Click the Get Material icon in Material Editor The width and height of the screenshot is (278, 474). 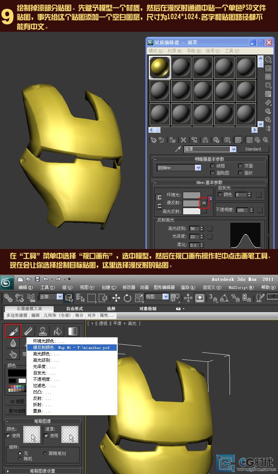click(153, 140)
